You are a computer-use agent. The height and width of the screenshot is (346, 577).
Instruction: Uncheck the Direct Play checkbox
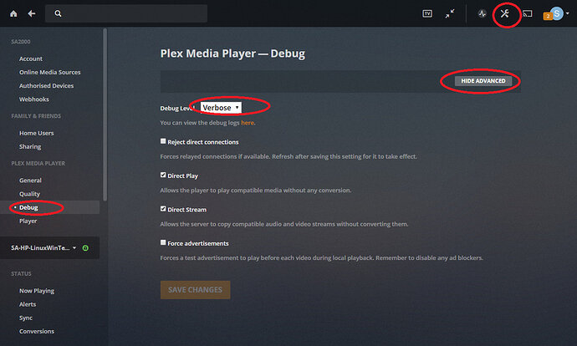tap(163, 175)
